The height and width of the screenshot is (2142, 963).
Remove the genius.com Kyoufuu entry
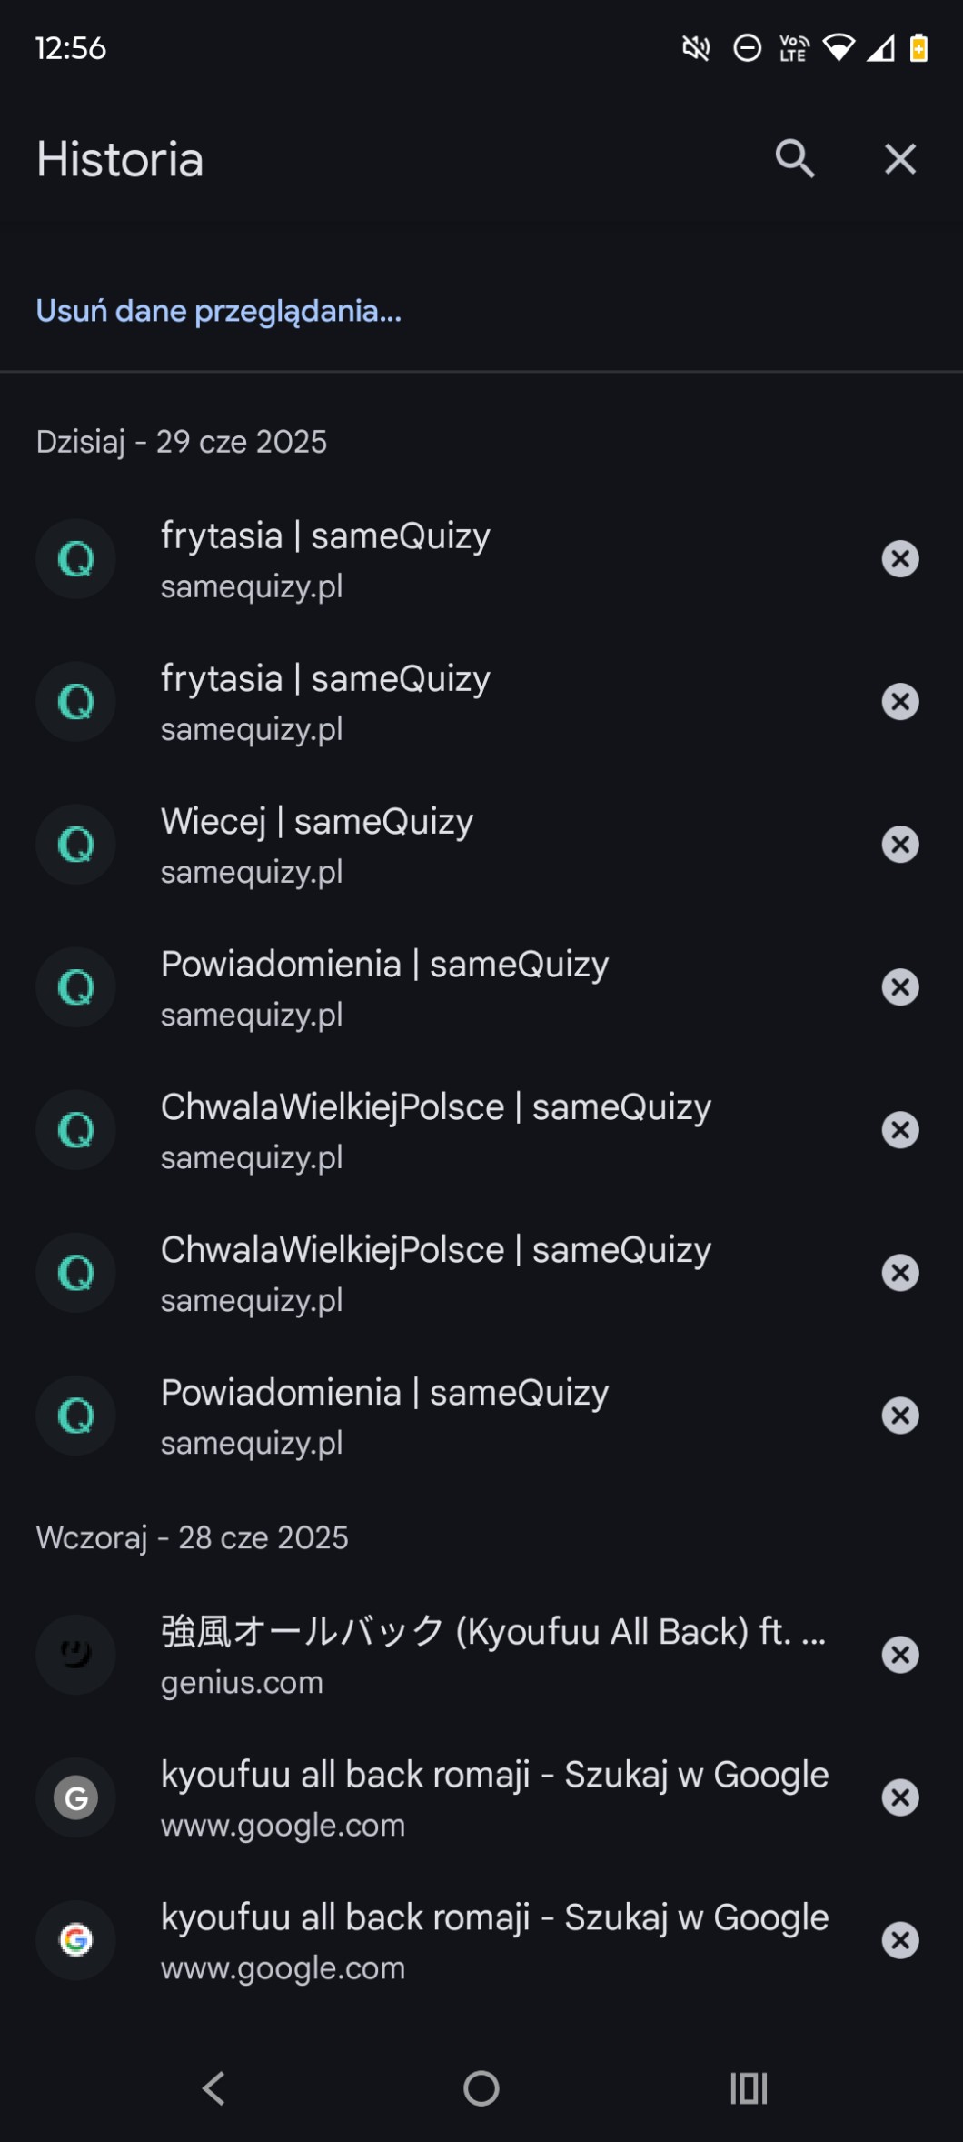pyautogui.click(x=899, y=1655)
